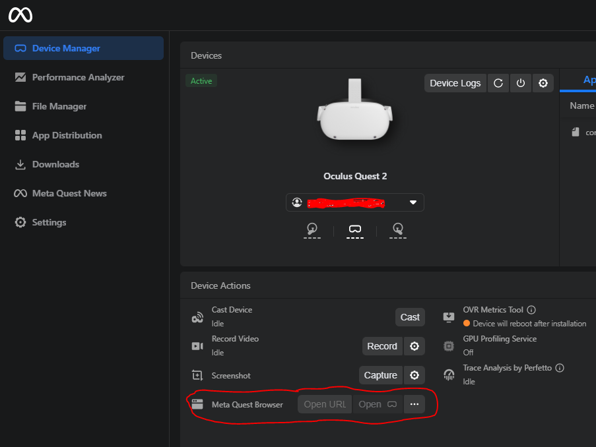Click the refresh device icon

498,83
